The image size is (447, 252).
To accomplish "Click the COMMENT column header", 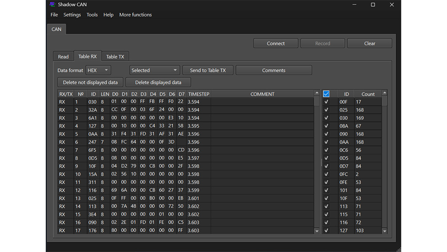I will 262,94.
